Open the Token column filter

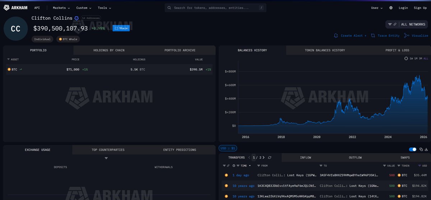coord(399,166)
